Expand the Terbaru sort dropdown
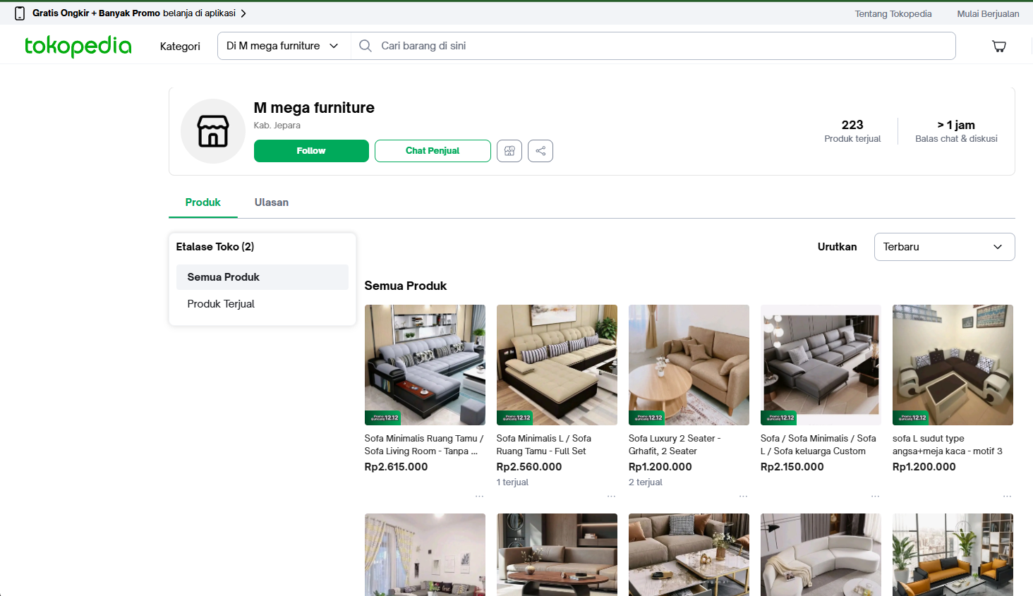 click(x=944, y=247)
